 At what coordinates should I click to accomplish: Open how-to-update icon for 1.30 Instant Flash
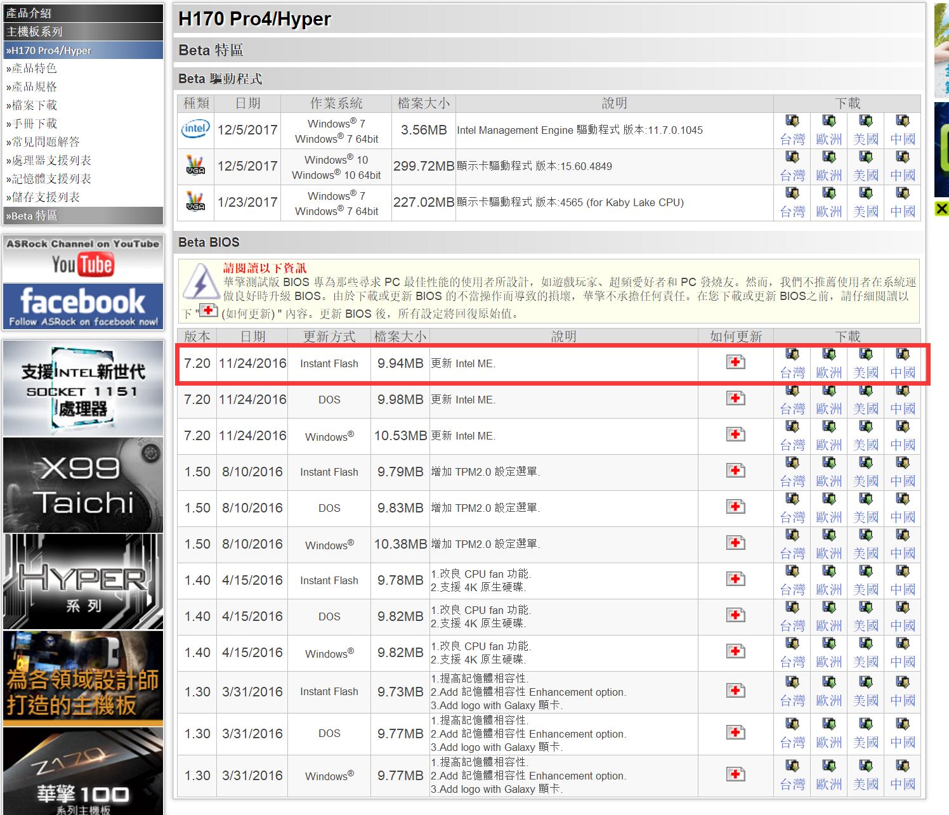tap(736, 691)
